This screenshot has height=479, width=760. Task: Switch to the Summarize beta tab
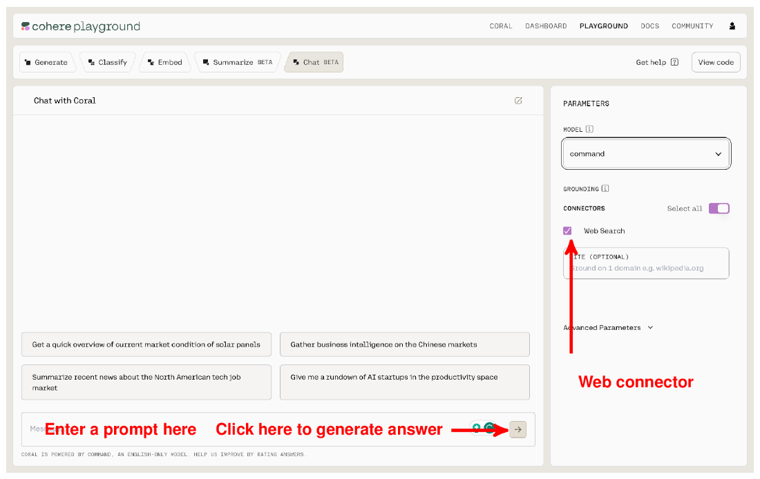click(x=238, y=62)
